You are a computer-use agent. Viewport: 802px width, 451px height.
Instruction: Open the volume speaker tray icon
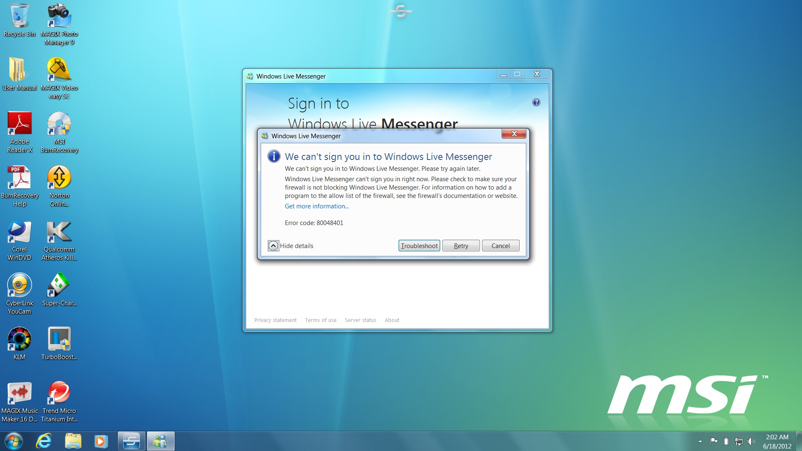click(x=751, y=441)
